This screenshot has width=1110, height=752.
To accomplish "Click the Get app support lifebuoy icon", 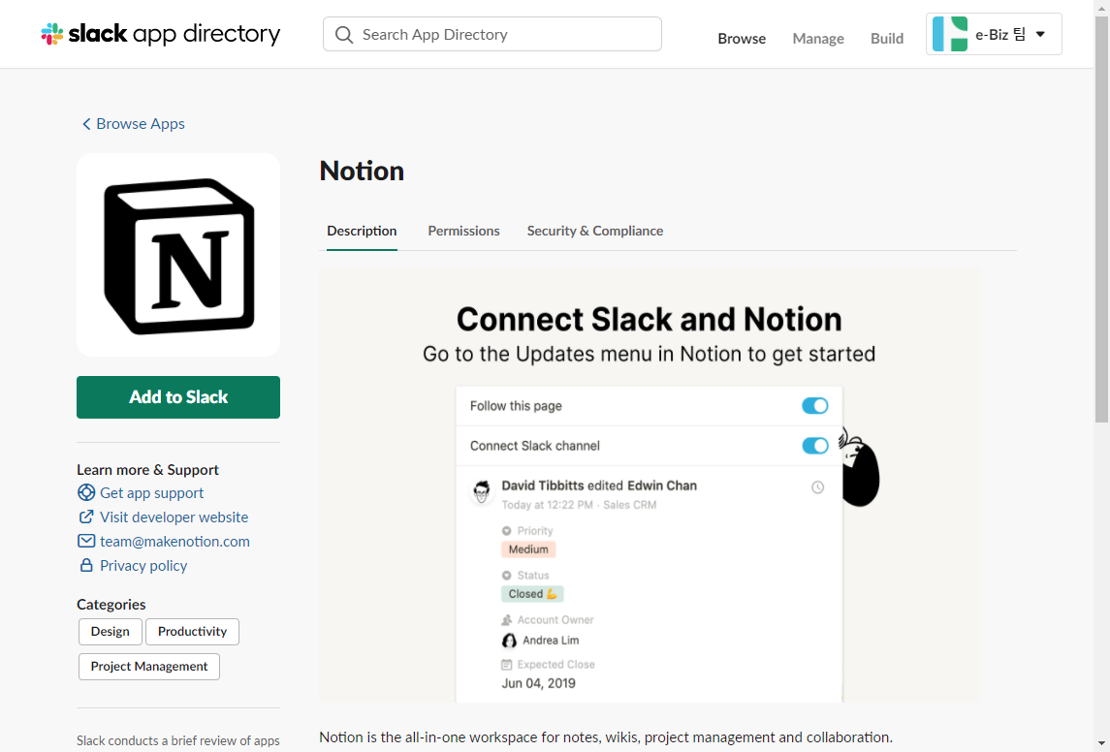I will (x=86, y=492).
